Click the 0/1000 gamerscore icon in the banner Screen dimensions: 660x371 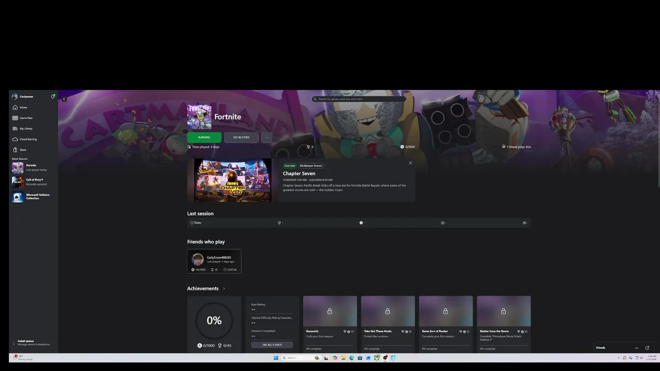point(402,147)
